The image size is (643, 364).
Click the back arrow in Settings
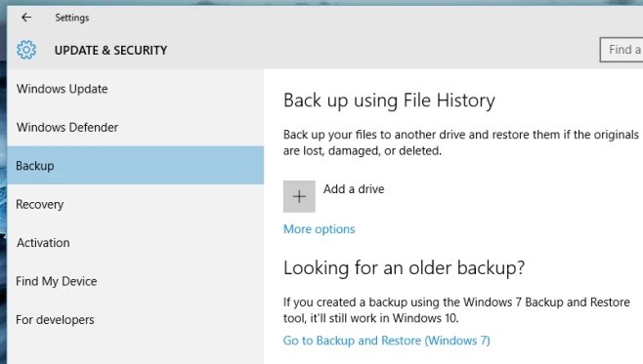pos(26,18)
